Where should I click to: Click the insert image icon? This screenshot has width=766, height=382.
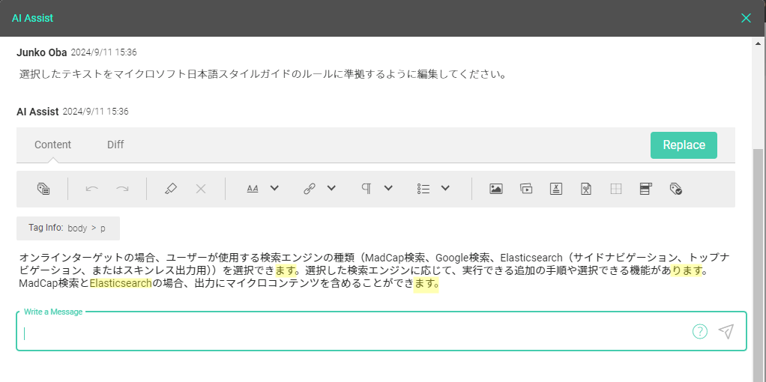pos(496,189)
